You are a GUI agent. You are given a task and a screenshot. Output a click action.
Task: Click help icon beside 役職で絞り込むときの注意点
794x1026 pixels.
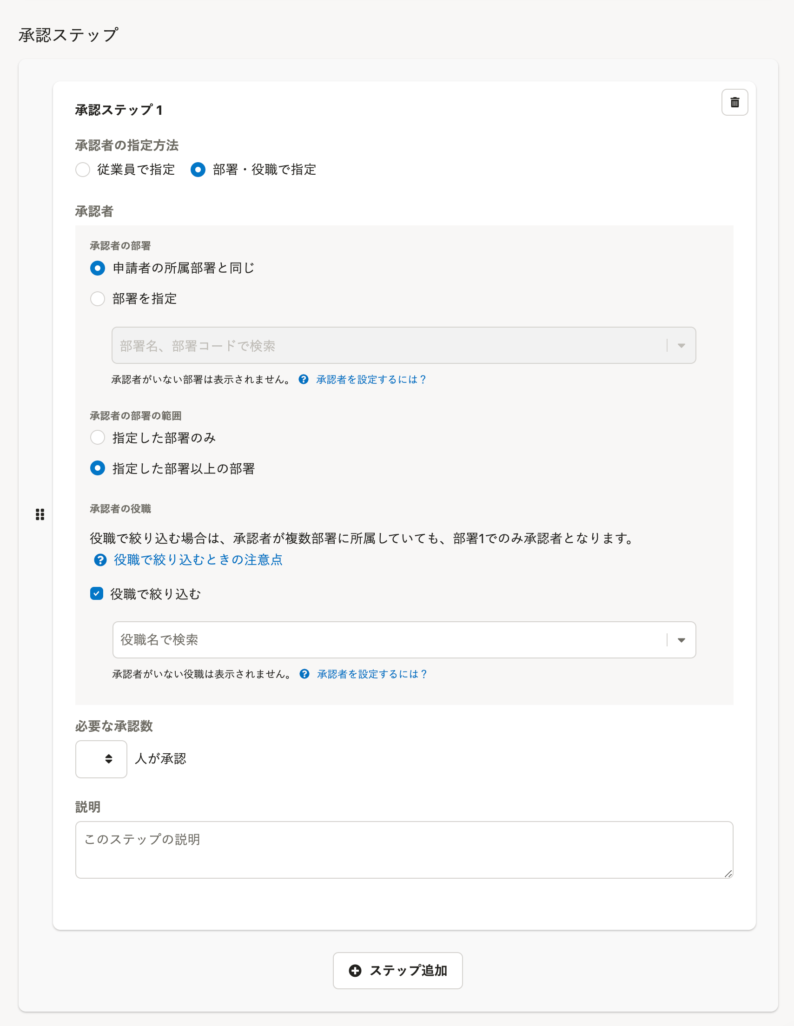tap(100, 559)
